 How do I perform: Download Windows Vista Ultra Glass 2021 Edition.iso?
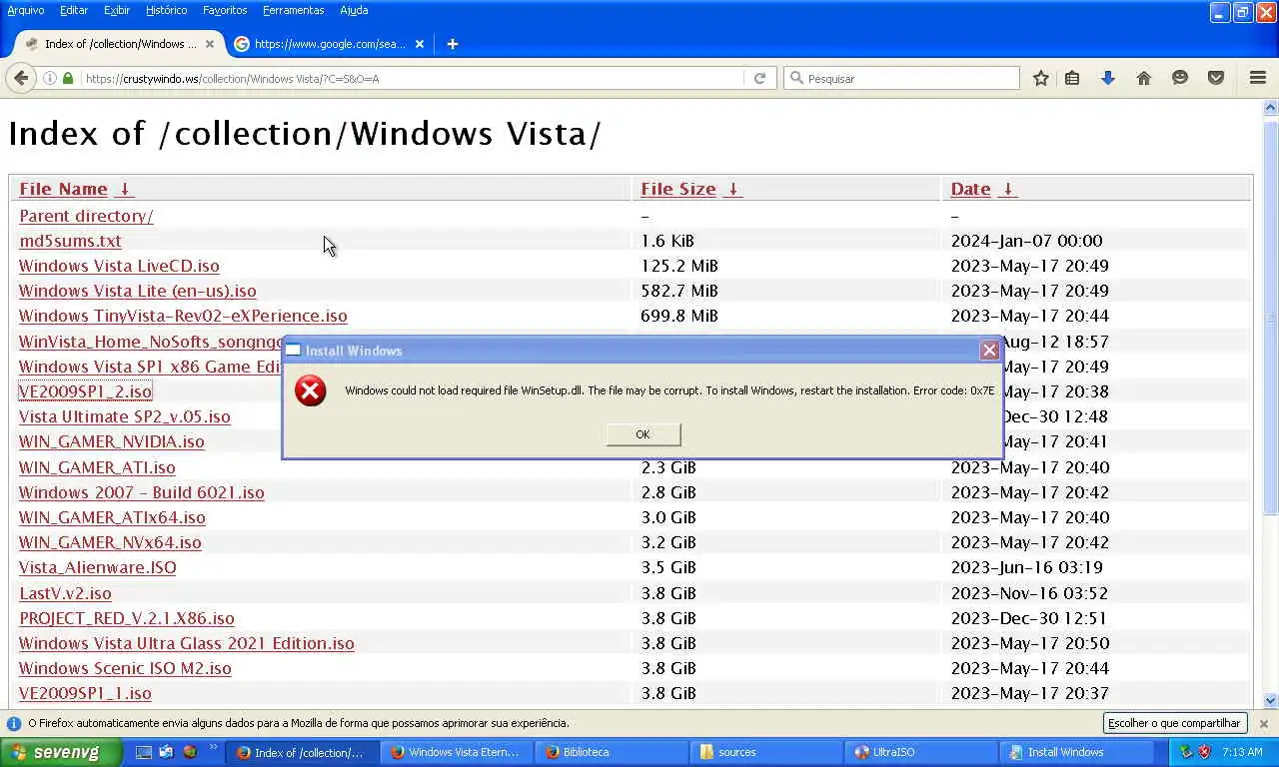click(187, 643)
